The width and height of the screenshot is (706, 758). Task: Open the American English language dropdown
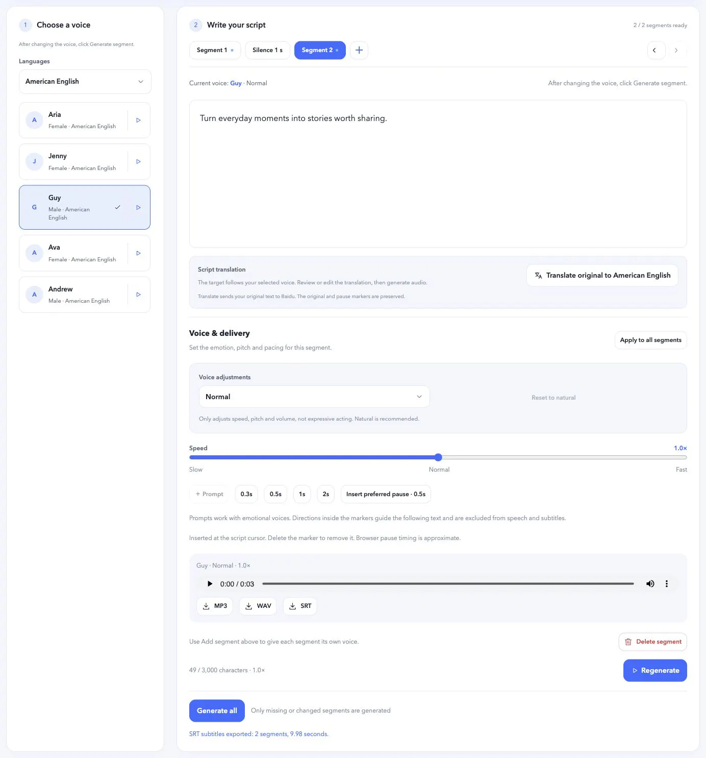(x=85, y=82)
